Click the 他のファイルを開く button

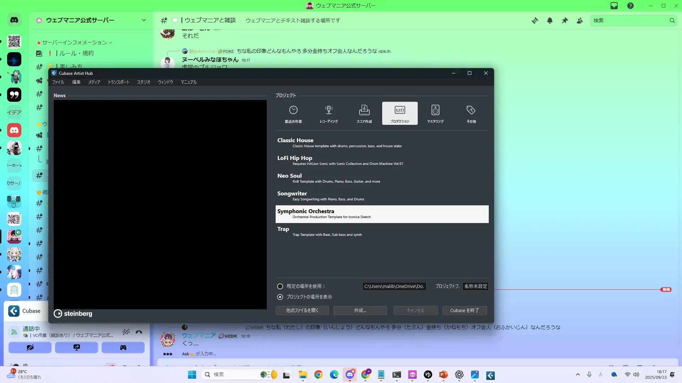point(302,310)
